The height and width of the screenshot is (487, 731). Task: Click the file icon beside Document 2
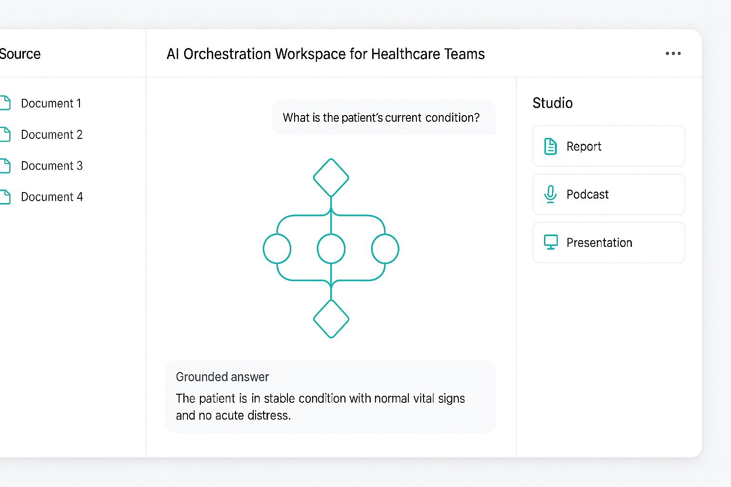(5, 135)
